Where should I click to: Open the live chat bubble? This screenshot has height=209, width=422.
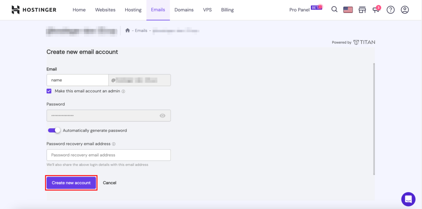point(408,199)
